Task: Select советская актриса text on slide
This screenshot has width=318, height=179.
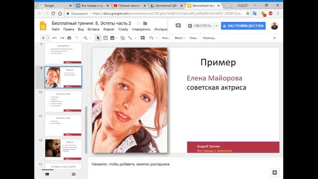Action: click(x=217, y=88)
